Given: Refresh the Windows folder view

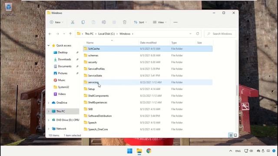Looking at the screenshot, I should pyautogui.click(x=198, y=34).
